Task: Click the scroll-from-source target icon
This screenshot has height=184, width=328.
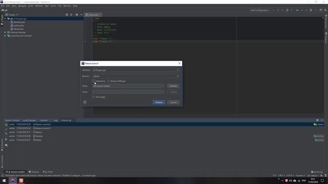Action: click(x=67, y=15)
